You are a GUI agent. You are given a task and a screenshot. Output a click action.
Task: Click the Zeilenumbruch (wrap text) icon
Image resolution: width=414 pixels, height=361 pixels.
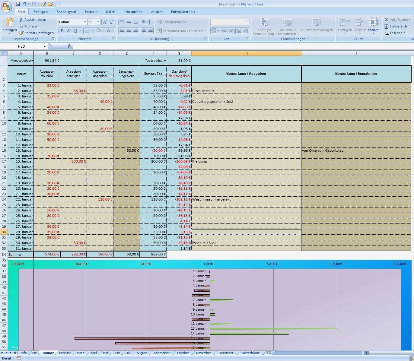pos(159,22)
